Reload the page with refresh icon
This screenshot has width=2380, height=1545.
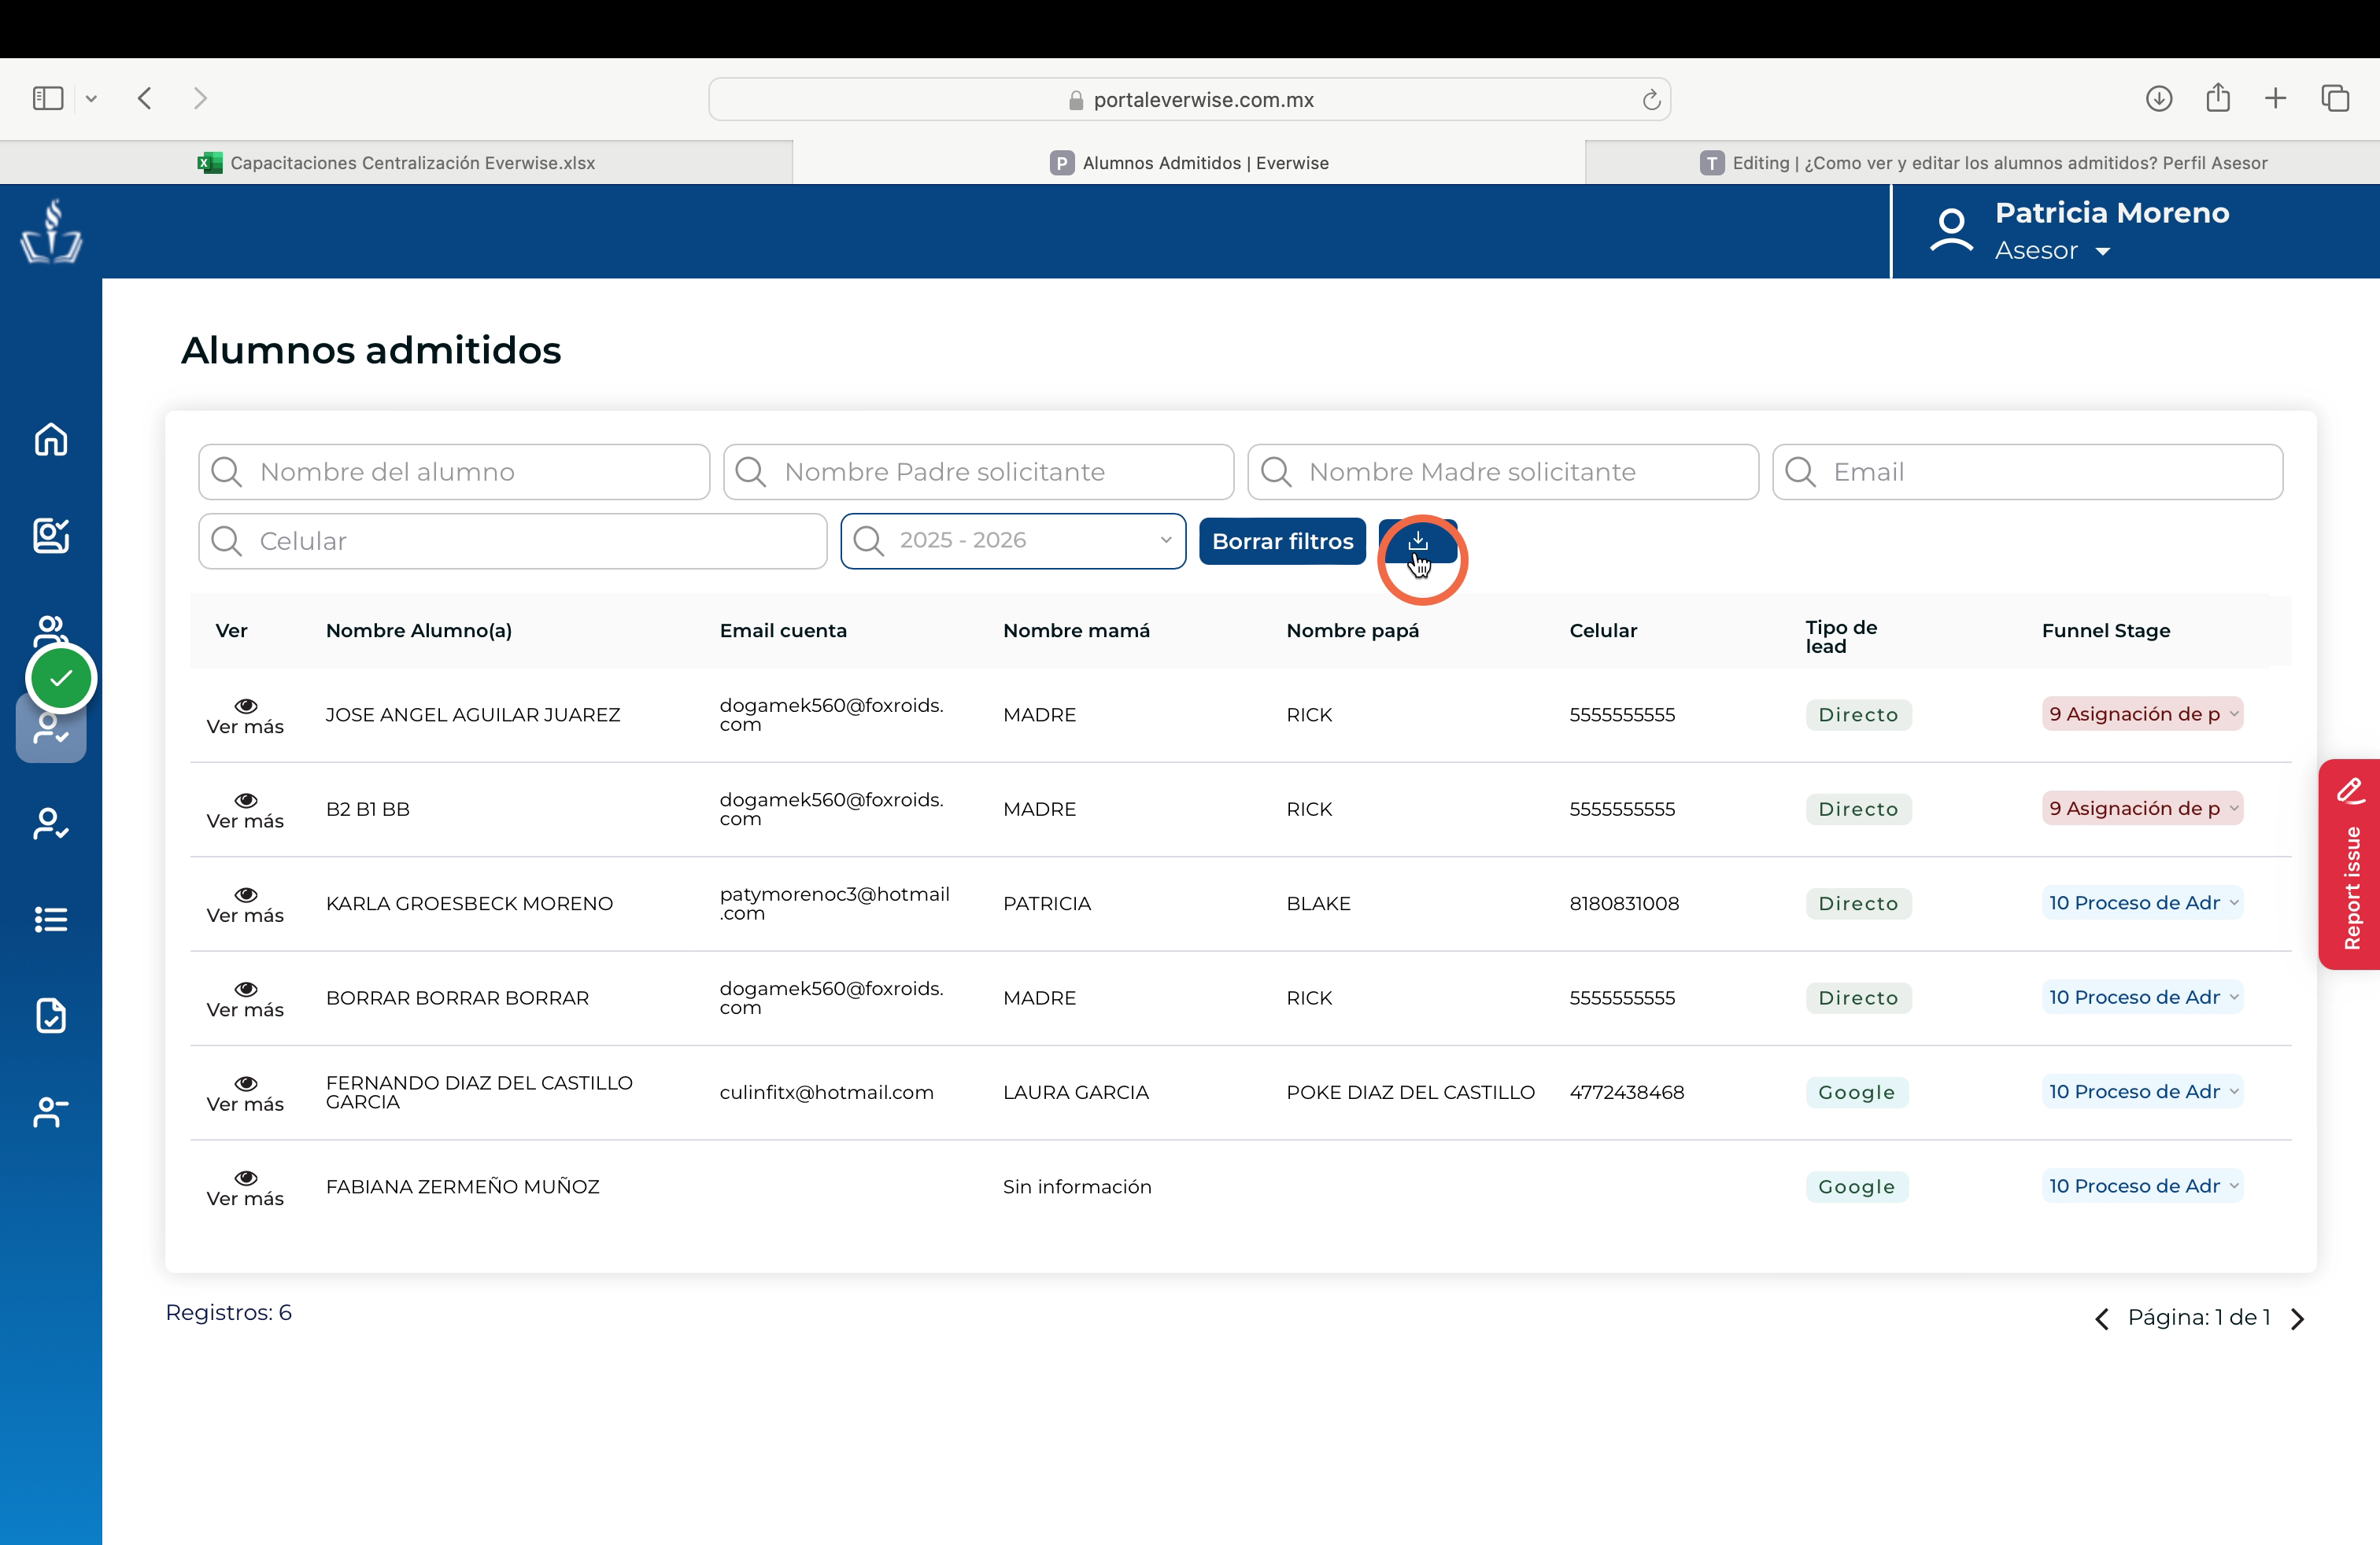tap(1651, 100)
